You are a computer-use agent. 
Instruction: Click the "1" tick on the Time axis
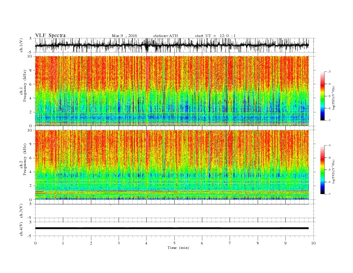pyautogui.click(x=63, y=243)
